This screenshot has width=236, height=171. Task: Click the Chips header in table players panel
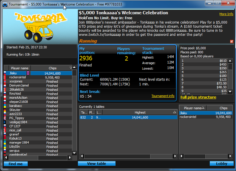coord(219,108)
